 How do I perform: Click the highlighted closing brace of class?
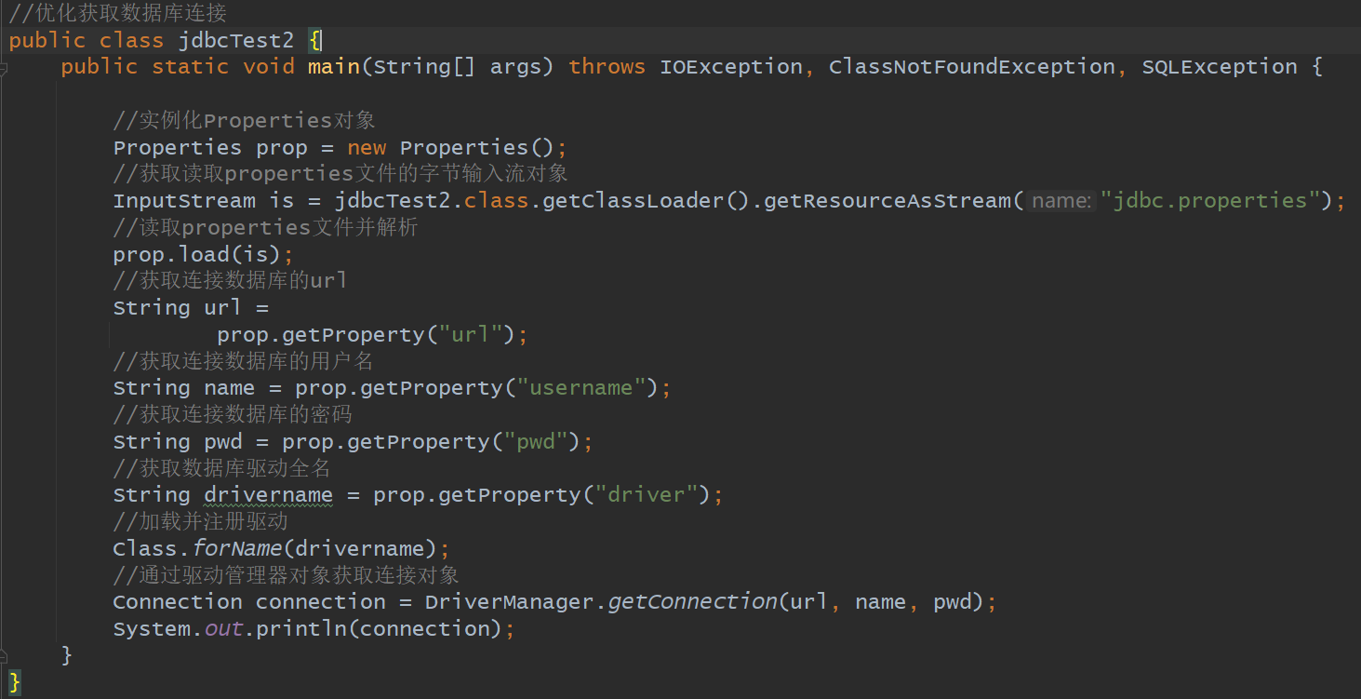(x=15, y=682)
